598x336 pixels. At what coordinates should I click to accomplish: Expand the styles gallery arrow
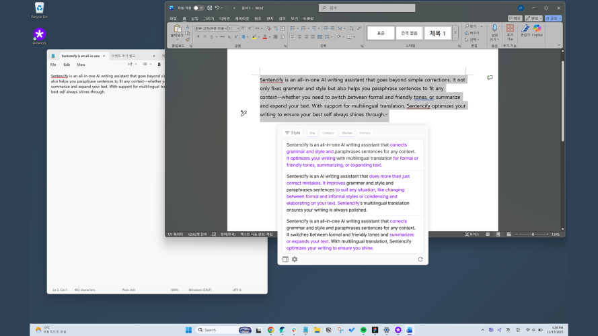tap(455, 33)
